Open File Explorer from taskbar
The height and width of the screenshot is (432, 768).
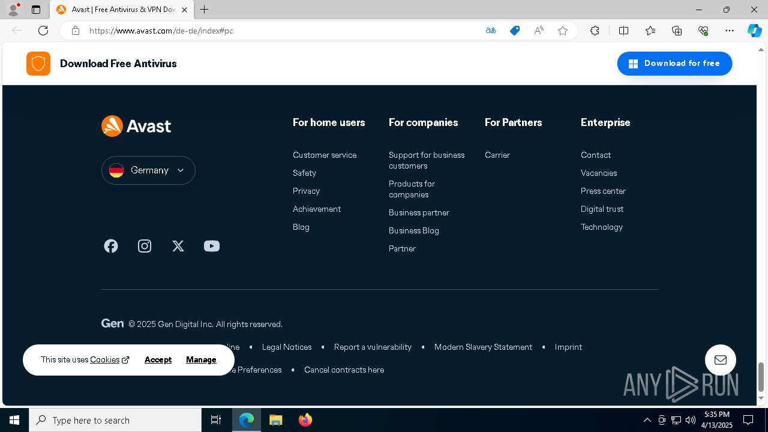tap(275, 420)
